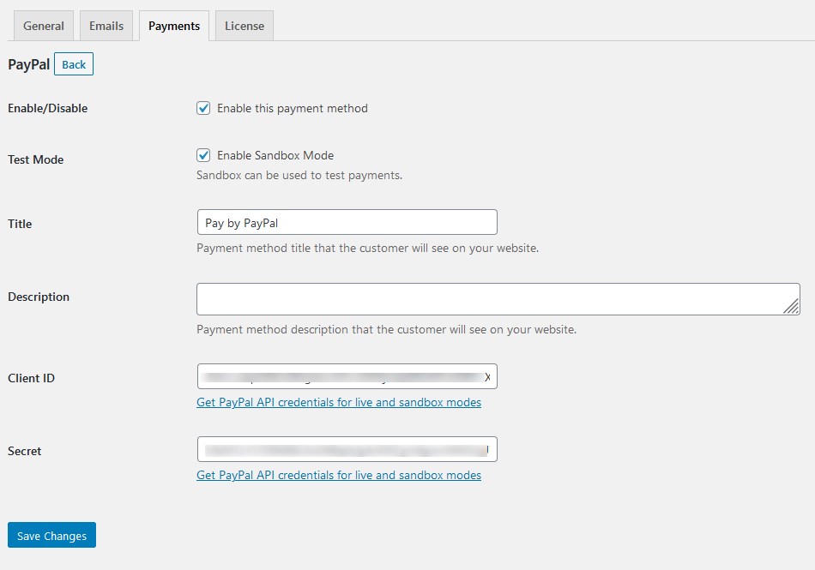Image resolution: width=815 pixels, height=570 pixels.
Task: Click the Secret input field
Action: pyautogui.click(x=347, y=449)
